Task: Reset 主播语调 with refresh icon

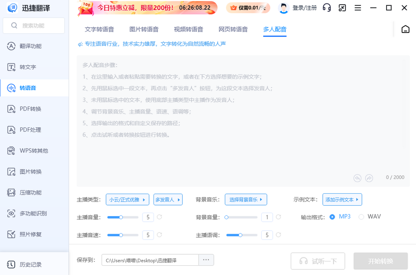Action: click(x=278, y=235)
